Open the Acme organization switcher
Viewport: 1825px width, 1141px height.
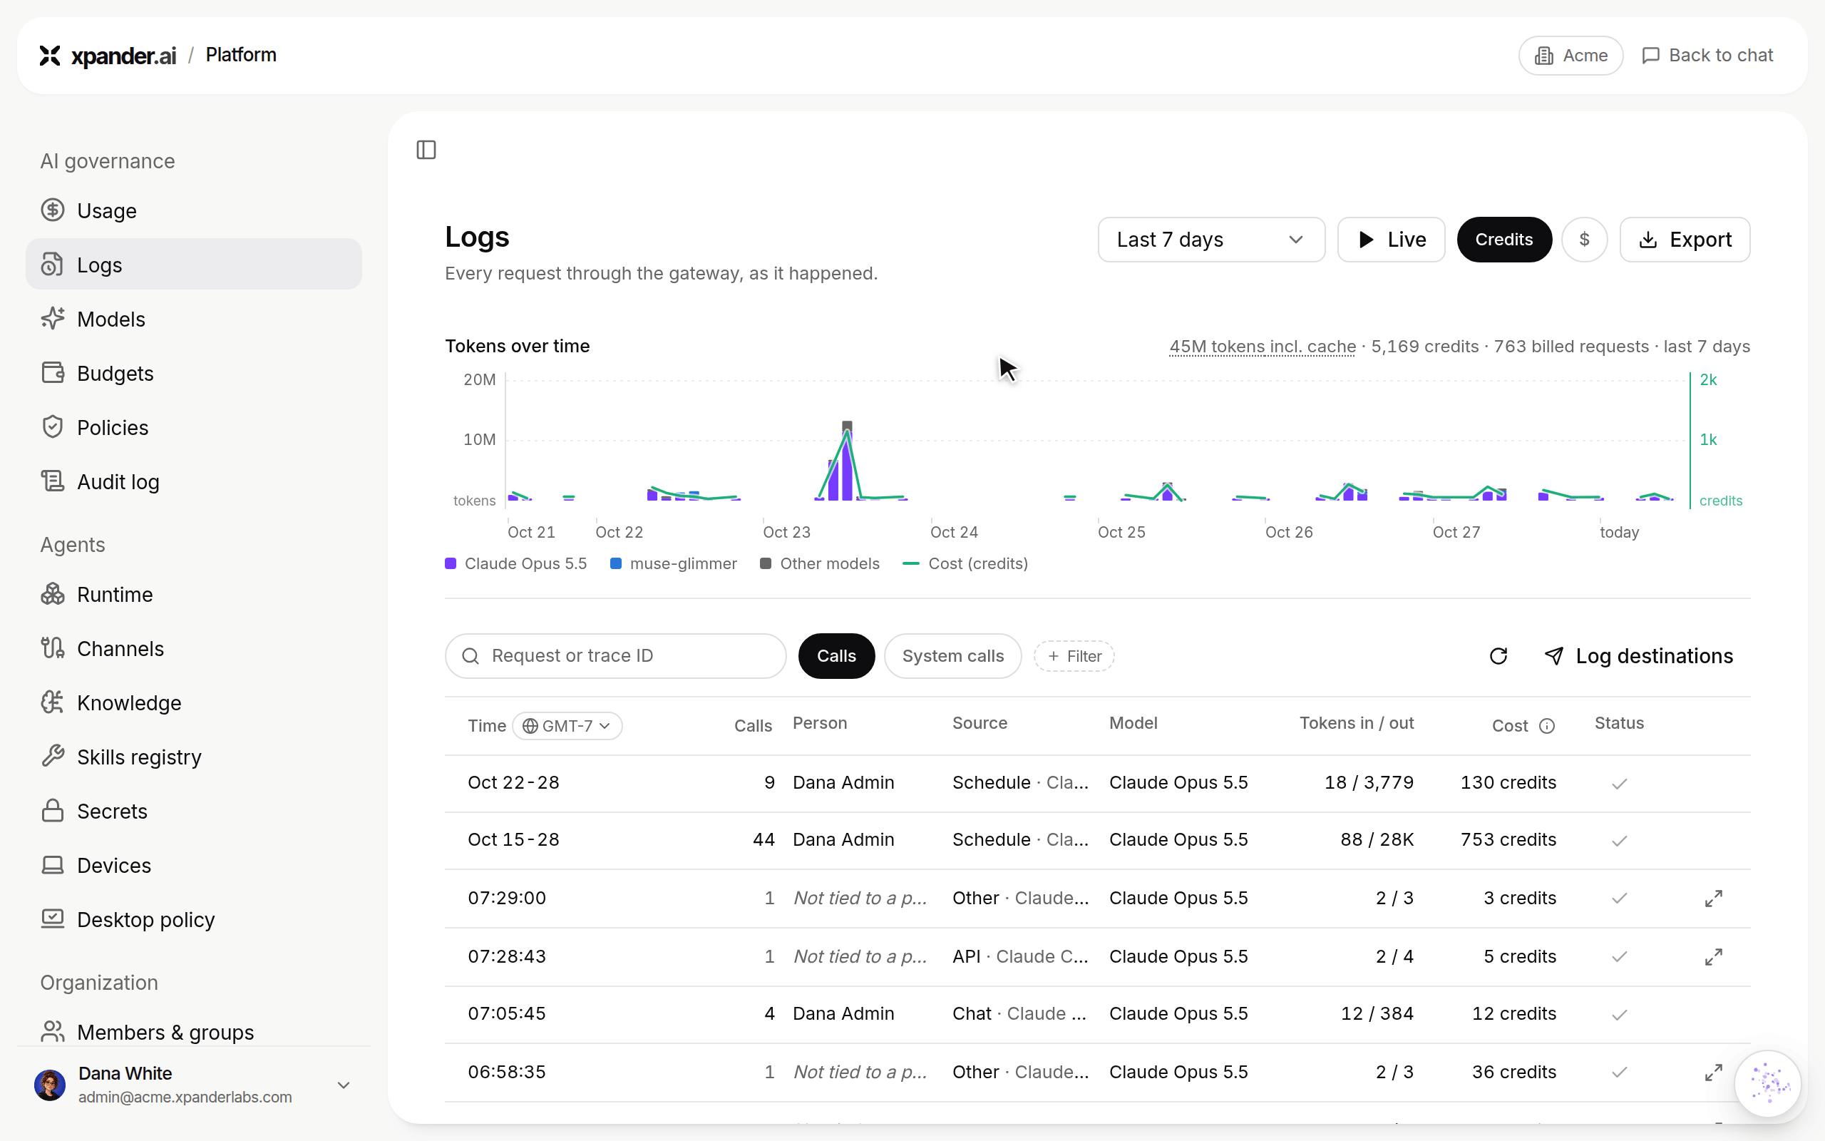(1570, 55)
